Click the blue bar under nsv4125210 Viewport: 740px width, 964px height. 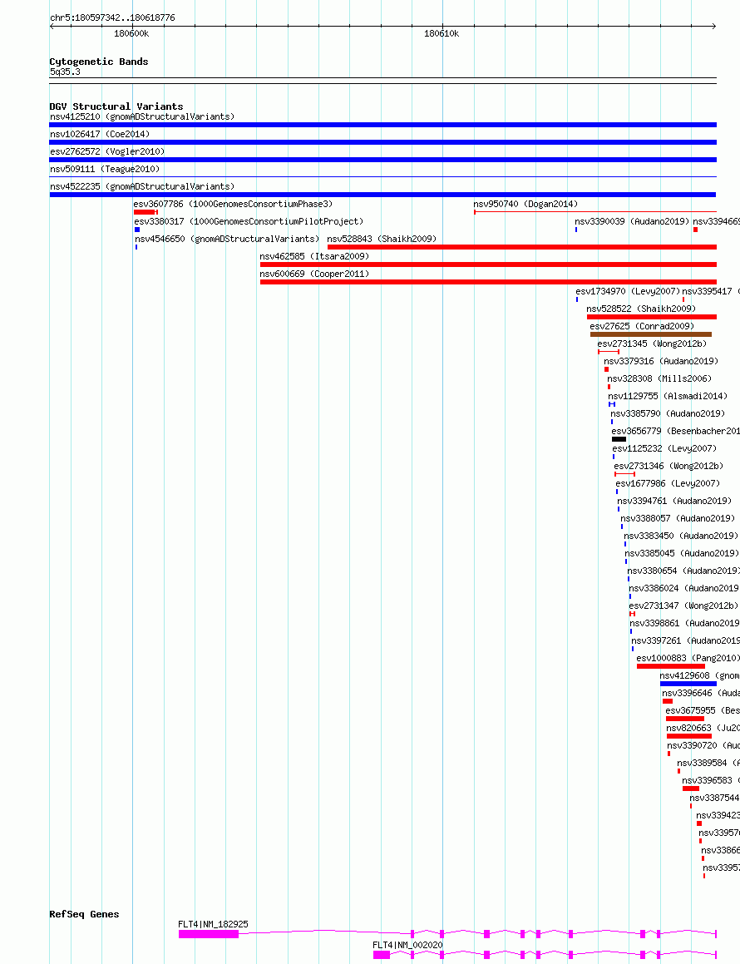(x=383, y=125)
